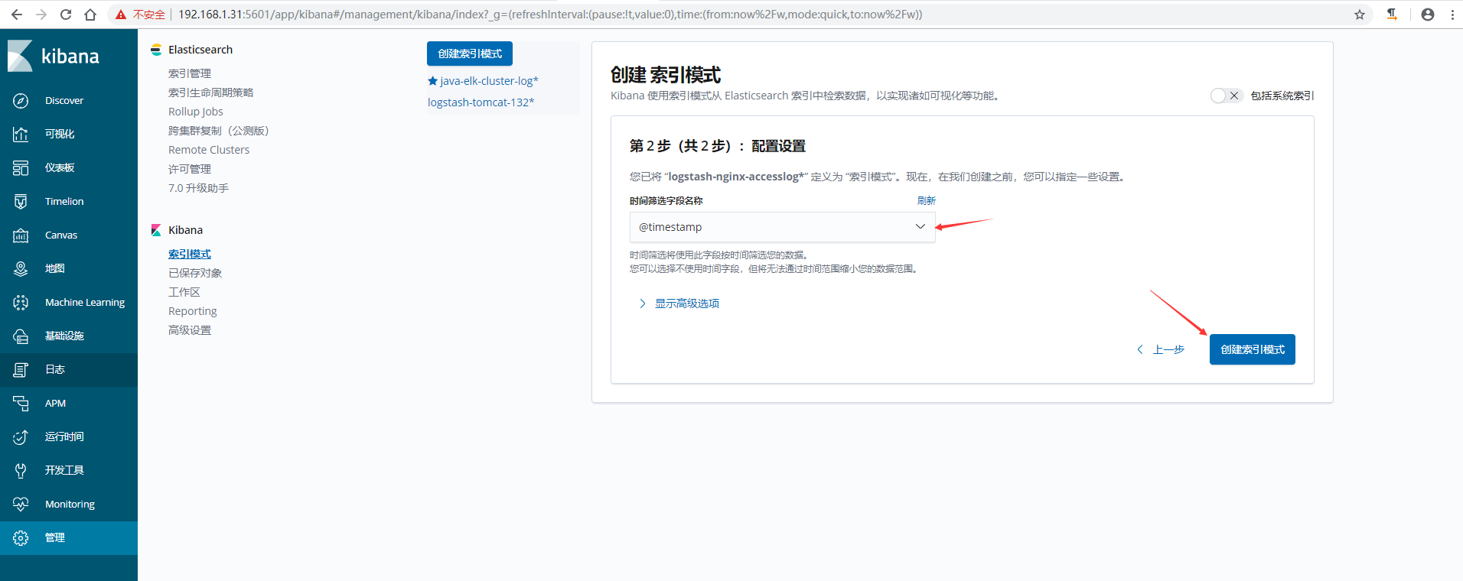Open the 仪表板 dashboard icon
The width and height of the screenshot is (1463, 581).
[x=21, y=168]
